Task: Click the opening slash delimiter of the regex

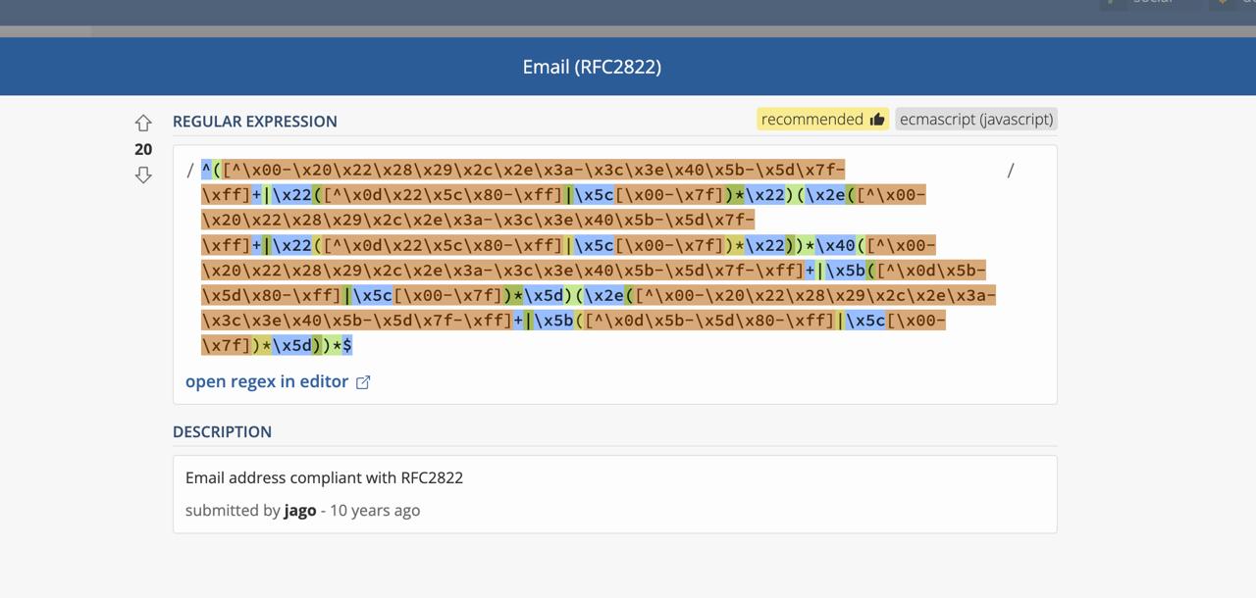Action: (189, 170)
